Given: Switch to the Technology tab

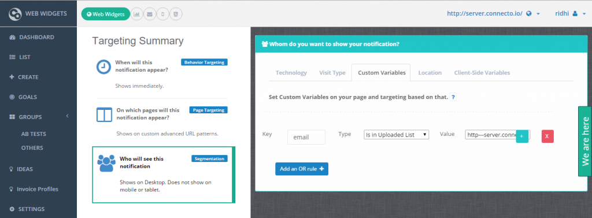Looking at the screenshot, I should (291, 72).
